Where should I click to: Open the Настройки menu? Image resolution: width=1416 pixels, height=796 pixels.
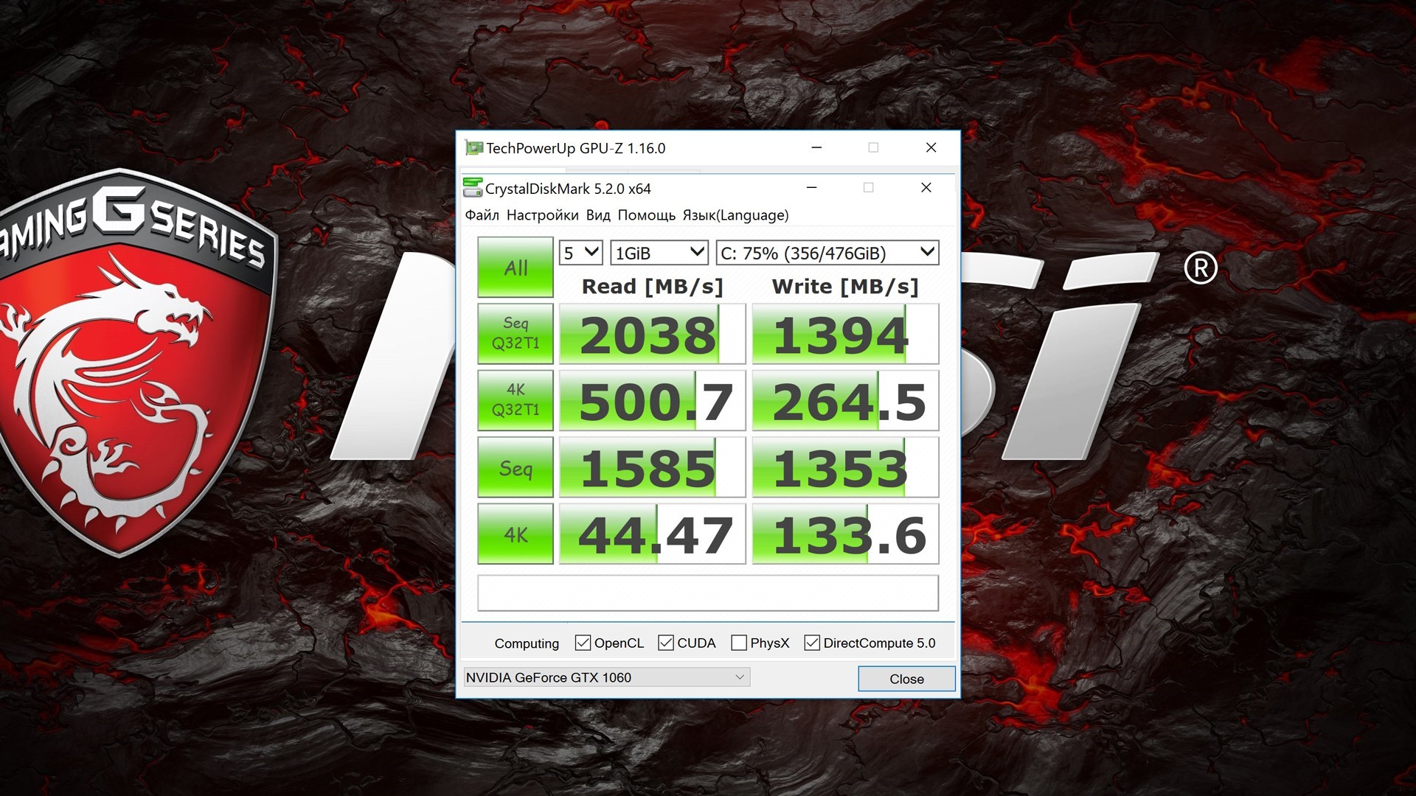coord(542,215)
